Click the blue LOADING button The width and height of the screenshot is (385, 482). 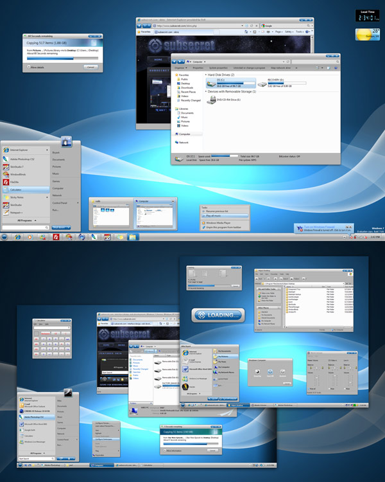click(218, 315)
